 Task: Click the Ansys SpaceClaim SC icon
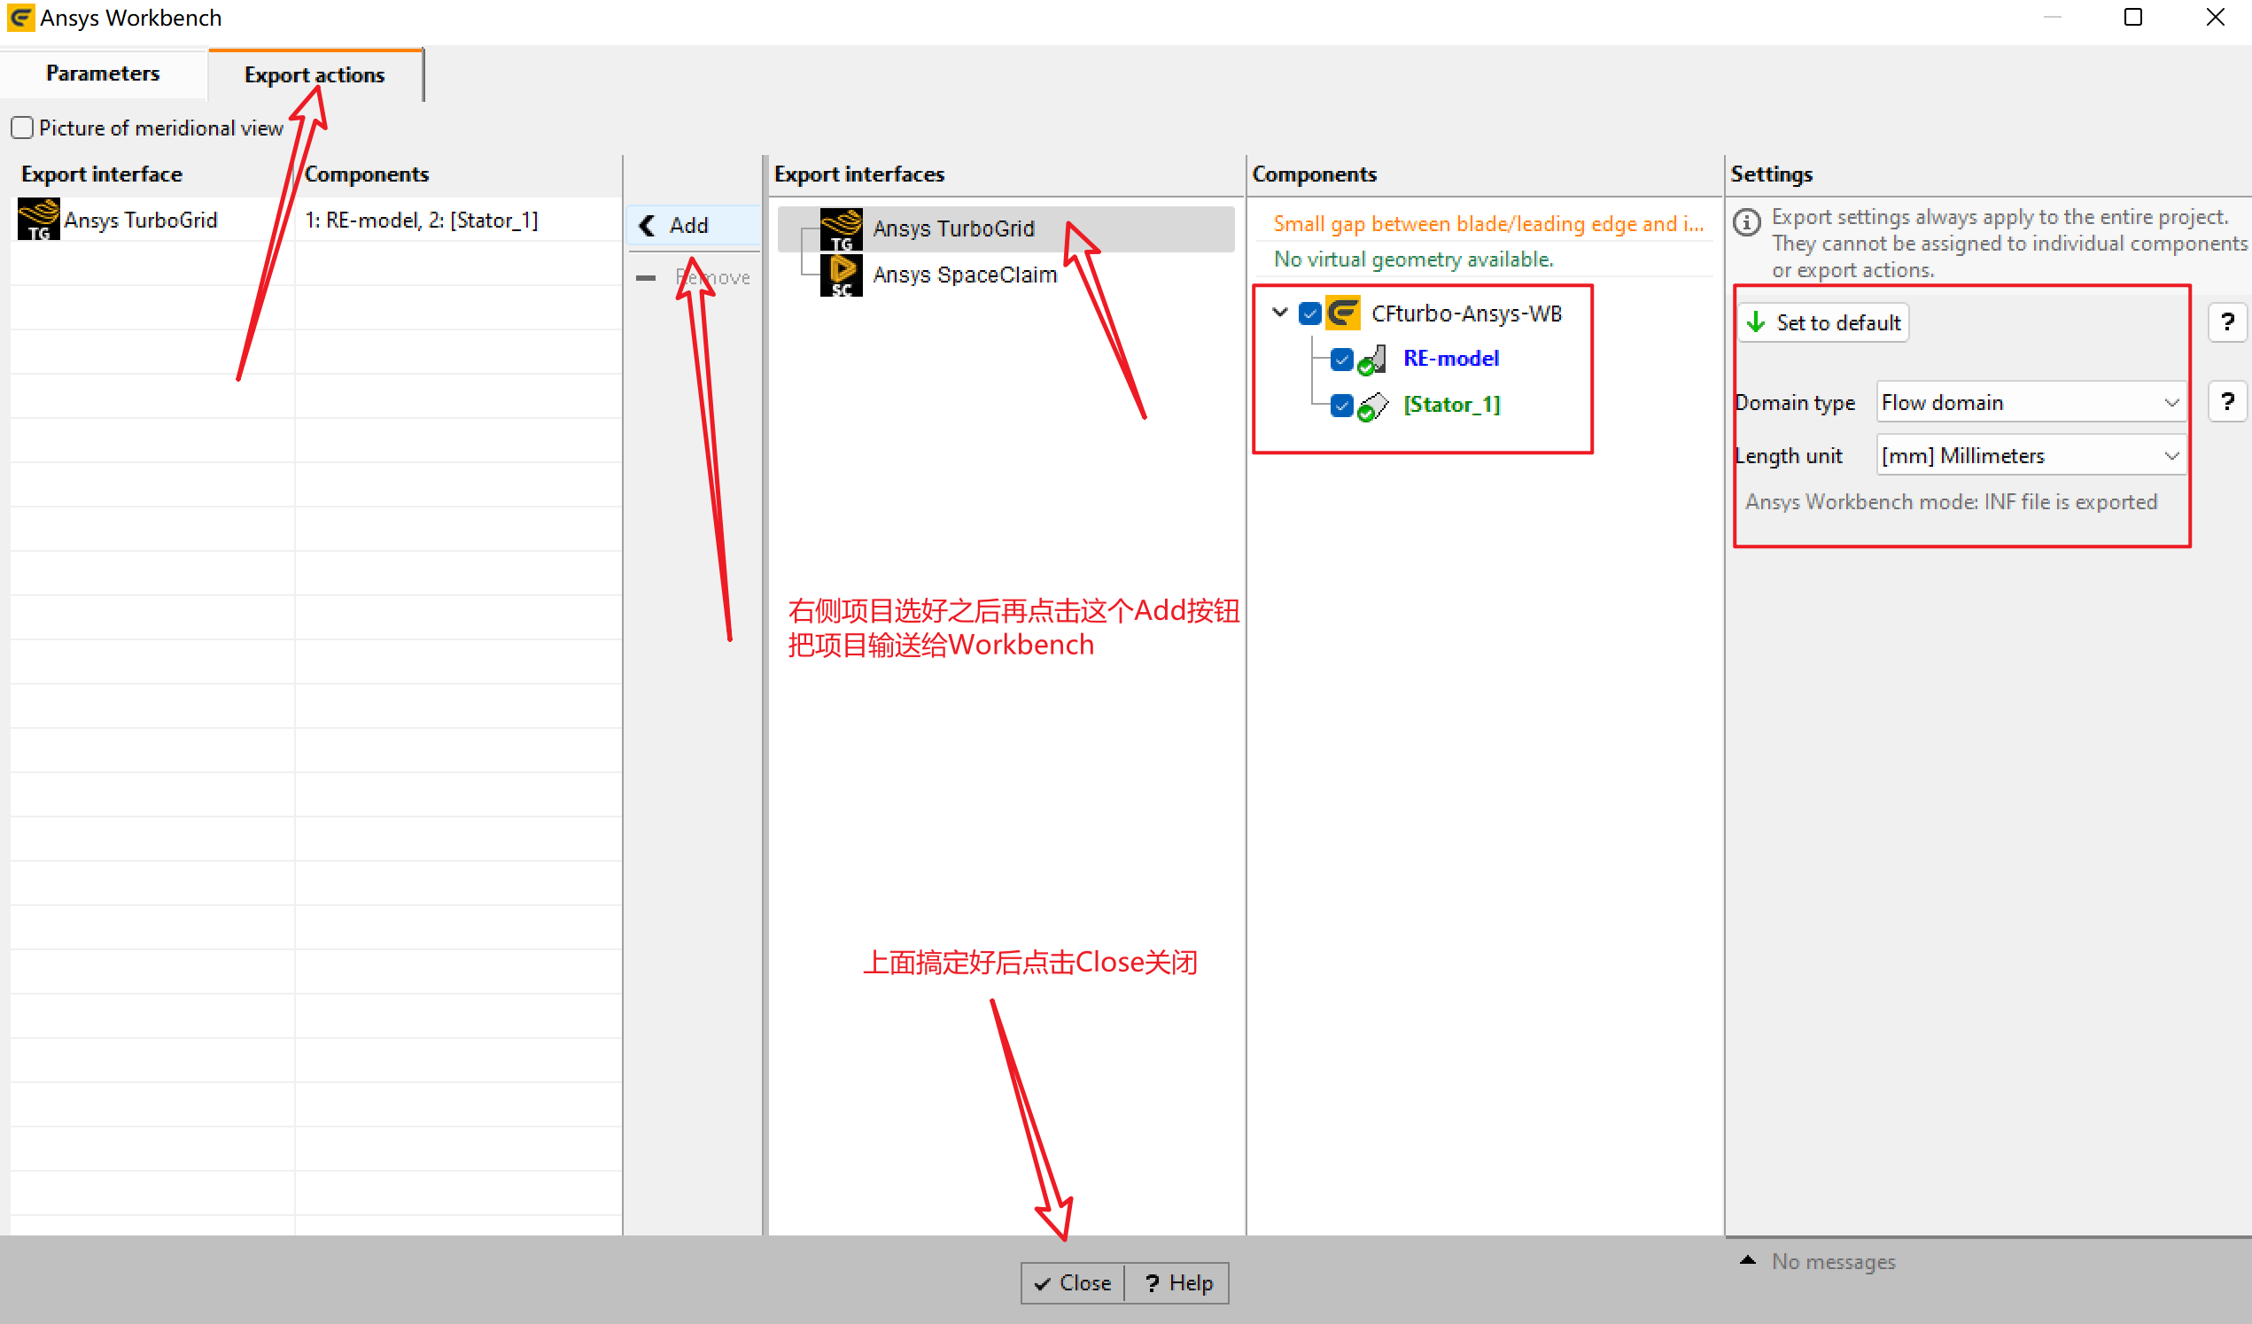coord(841,275)
